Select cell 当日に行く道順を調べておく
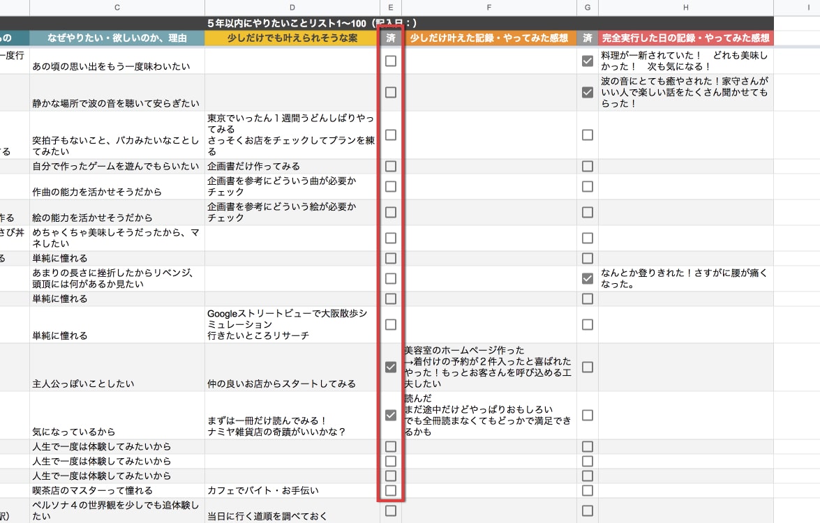 point(292,510)
